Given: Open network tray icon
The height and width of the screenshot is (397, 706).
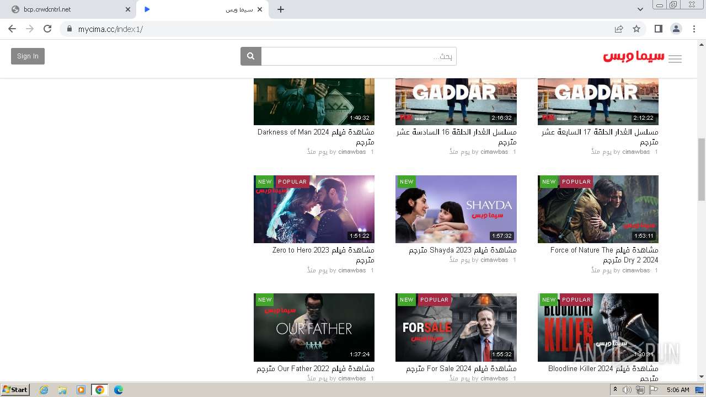Looking at the screenshot, I should [640, 390].
